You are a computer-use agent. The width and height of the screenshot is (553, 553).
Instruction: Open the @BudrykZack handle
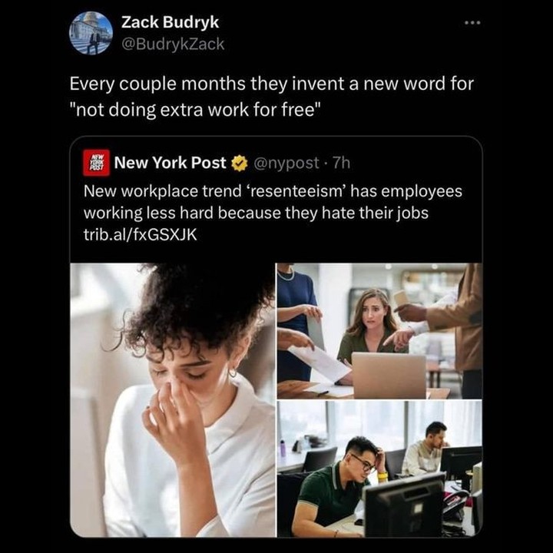[173, 44]
